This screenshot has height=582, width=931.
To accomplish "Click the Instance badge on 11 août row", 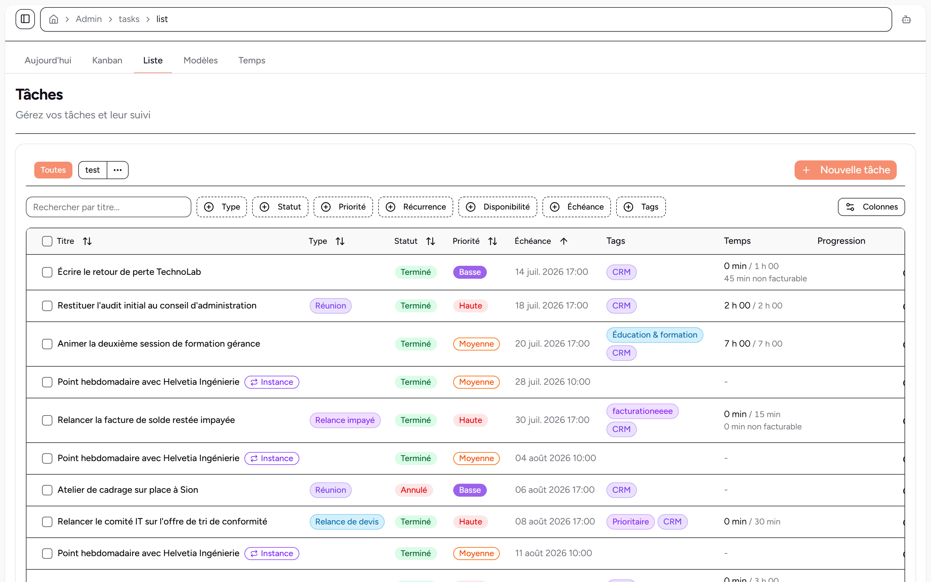I will pyautogui.click(x=272, y=554).
